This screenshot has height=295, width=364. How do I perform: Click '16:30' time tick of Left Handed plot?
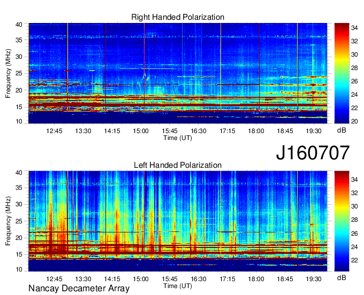point(198,279)
